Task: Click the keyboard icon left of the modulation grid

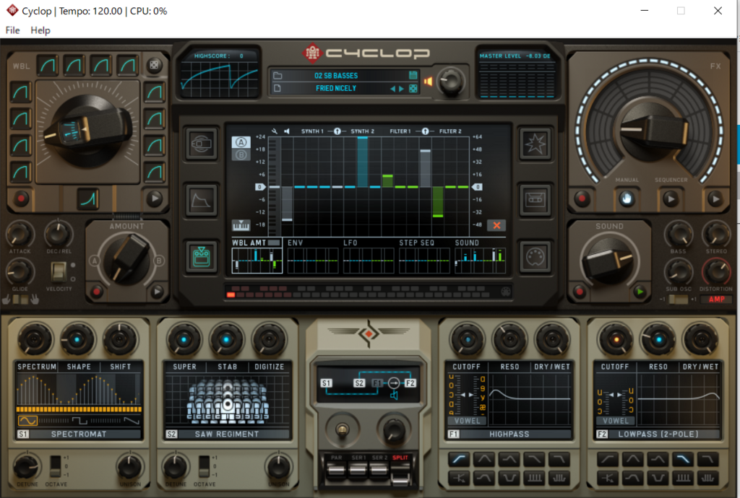Action: click(241, 225)
